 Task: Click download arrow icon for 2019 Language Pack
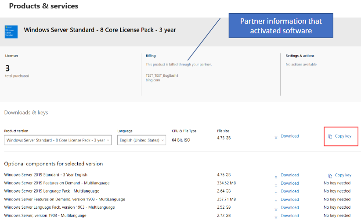tap(276, 191)
